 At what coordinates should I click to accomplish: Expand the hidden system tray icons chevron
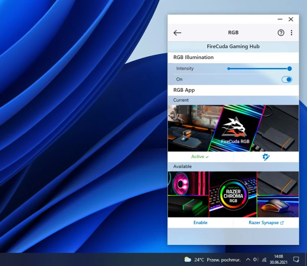tap(248, 259)
